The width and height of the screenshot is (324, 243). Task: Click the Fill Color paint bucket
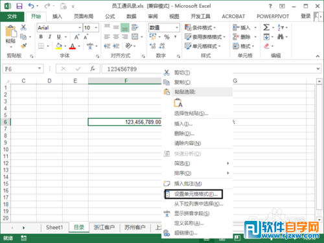tap(58, 46)
